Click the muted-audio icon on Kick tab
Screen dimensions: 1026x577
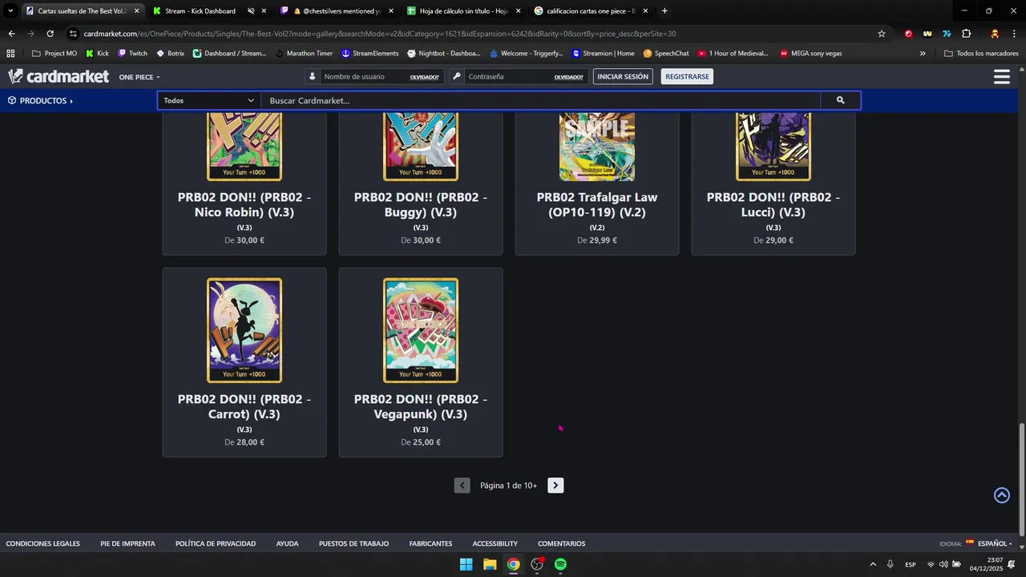tap(251, 11)
